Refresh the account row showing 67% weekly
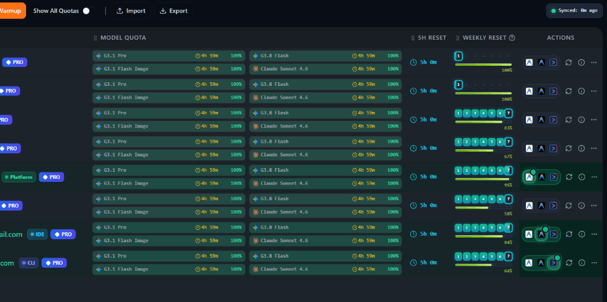Screen dimensions: 607x302 (x=568, y=148)
